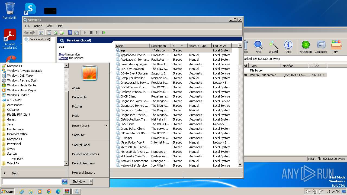347x195 pixels.
Task: Expand Recent Items submenu arrow
Action: 107,126
